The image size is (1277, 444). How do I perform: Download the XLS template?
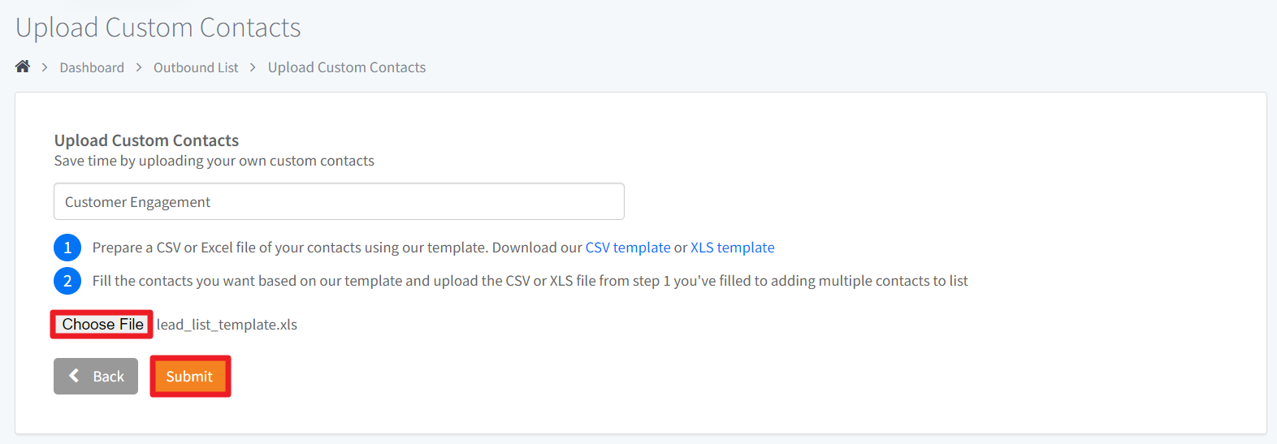click(x=733, y=248)
